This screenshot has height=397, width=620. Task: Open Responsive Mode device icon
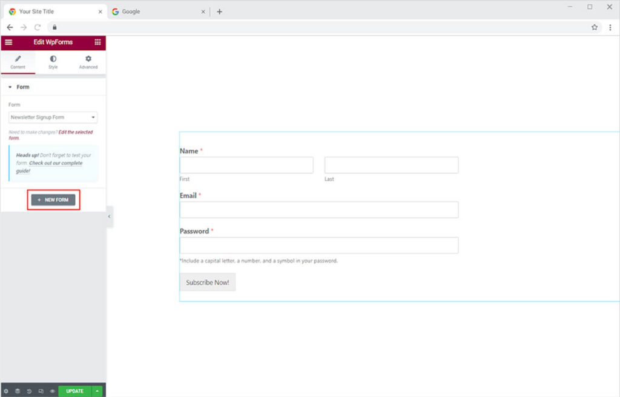coord(41,391)
